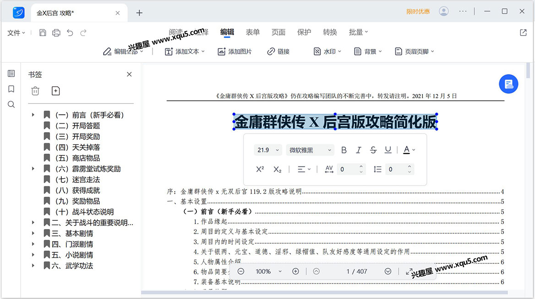Select the (十) 战斗状态说明 bookmark

[79, 212]
